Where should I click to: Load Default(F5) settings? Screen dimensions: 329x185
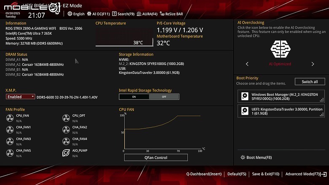point(237,174)
